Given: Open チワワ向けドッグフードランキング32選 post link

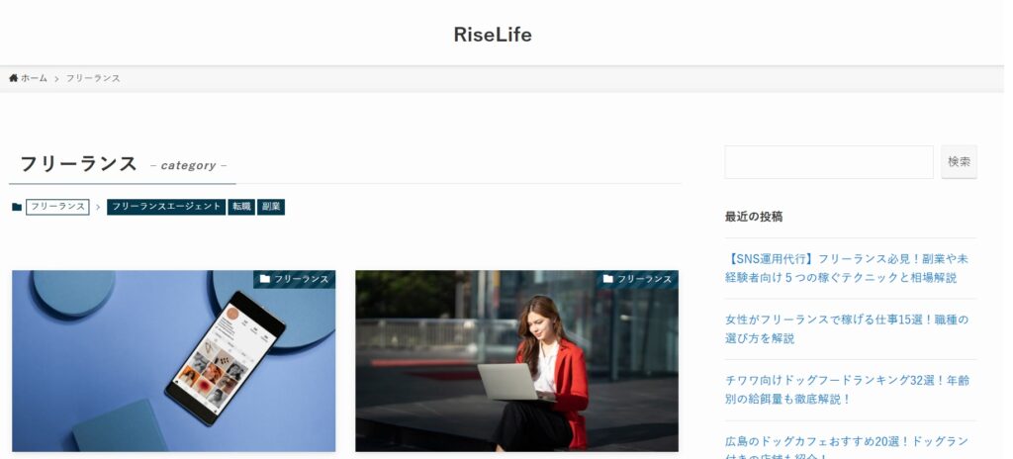Looking at the screenshot, I should click(x=847, y=390).
